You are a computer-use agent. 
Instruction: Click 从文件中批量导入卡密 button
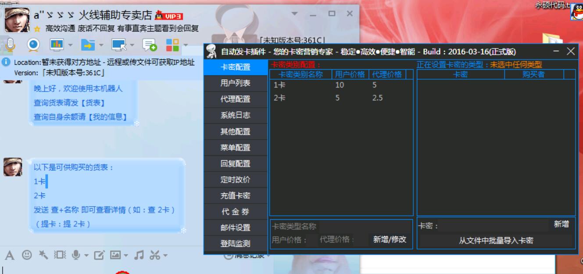tap(496, 241)
